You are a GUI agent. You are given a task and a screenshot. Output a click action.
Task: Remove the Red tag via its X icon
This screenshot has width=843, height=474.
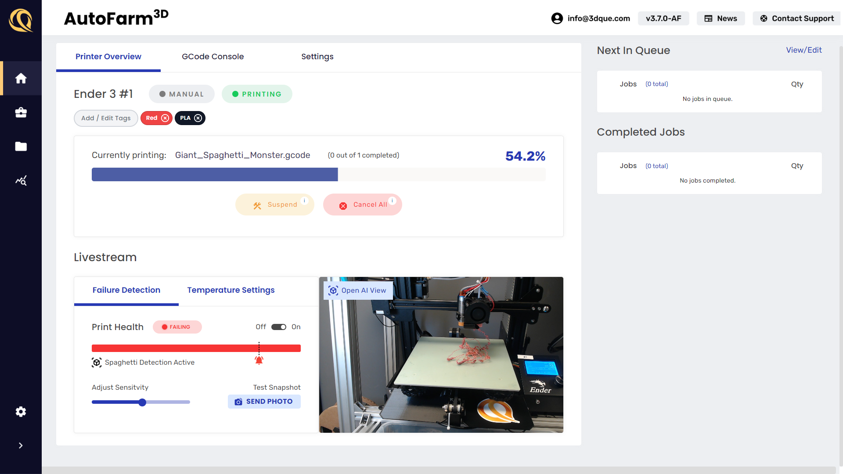tap(165, 118)
